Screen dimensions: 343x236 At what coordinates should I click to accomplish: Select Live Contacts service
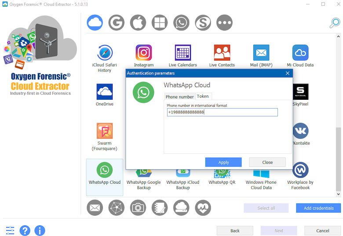[x=222, y=56]
